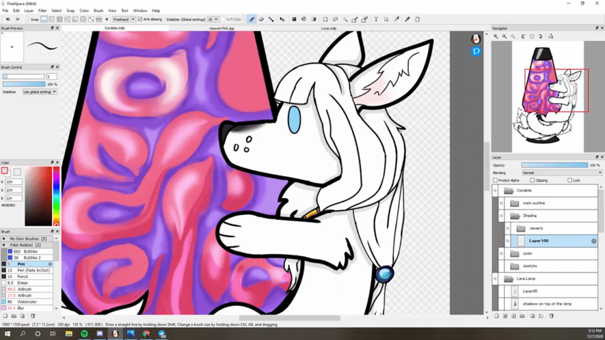Open the Blending mode Normal dropdown
The height and width of the screenshot is (340, 605).
[x=562, y=173]
